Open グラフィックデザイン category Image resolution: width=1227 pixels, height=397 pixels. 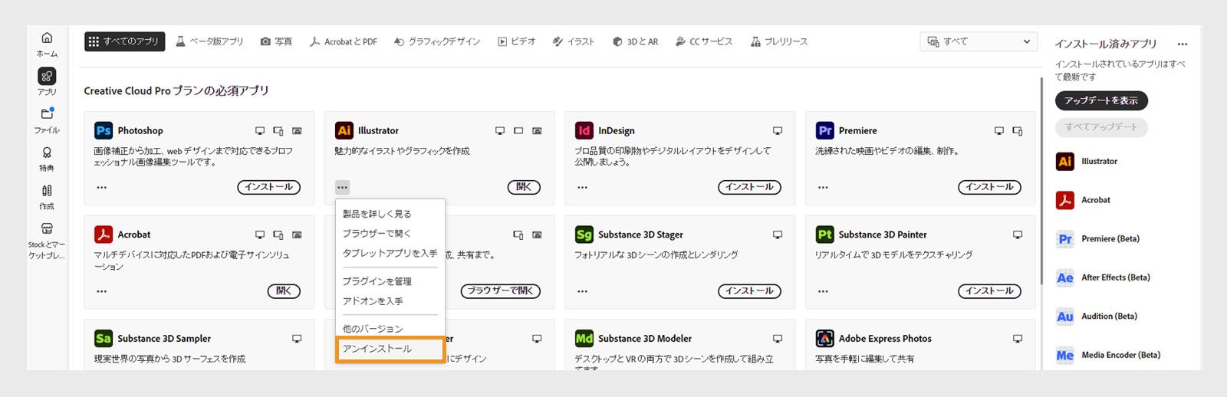click(437, 41)
